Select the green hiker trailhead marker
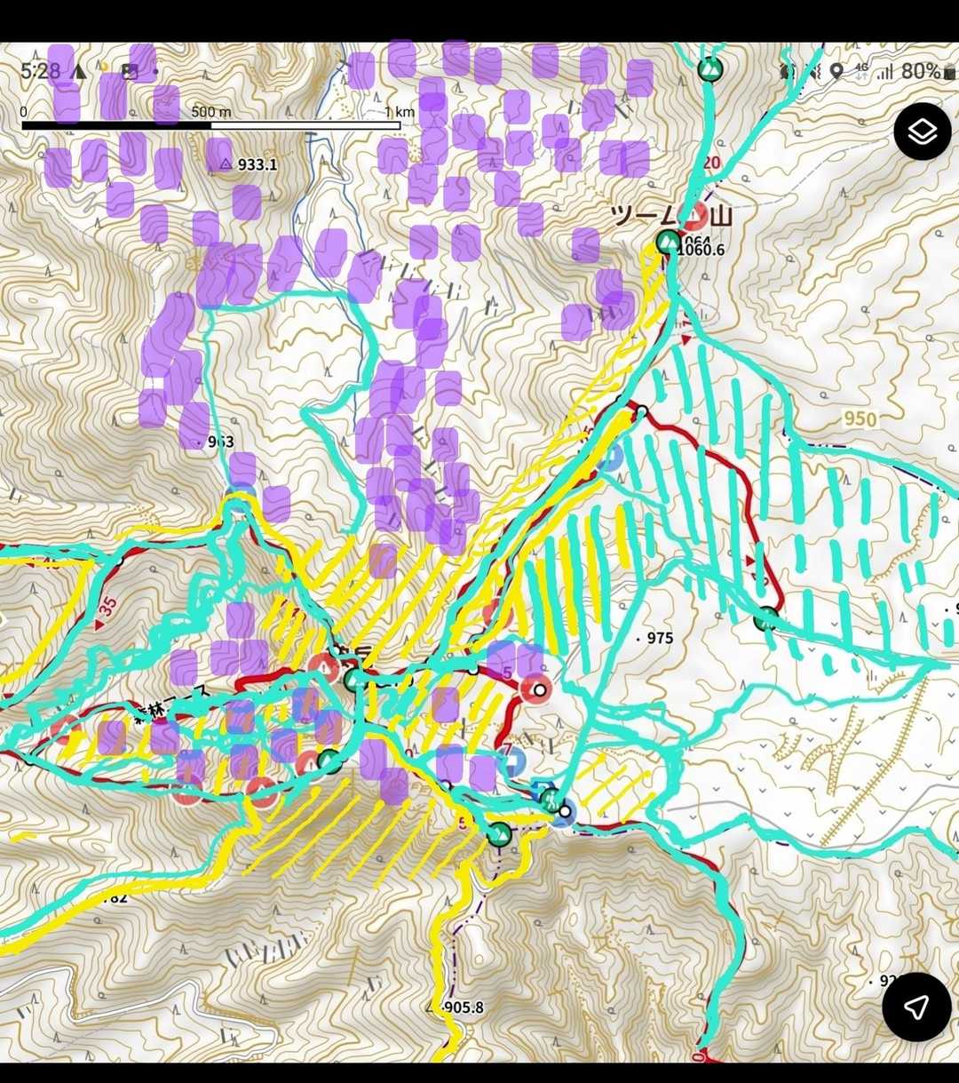 (x=551, y=800)
